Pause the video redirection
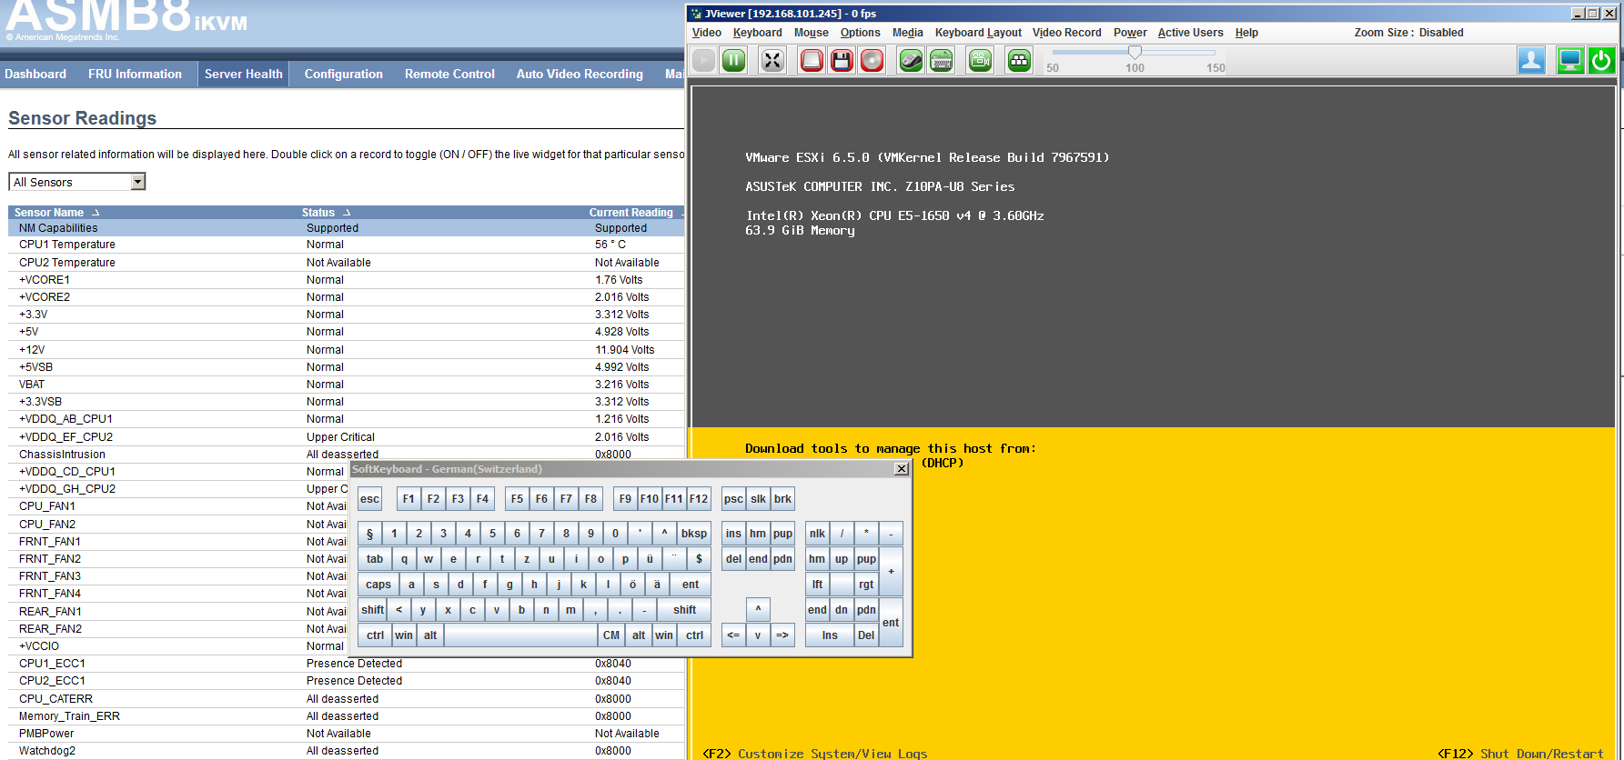The image size is (1624, 760). tap(733, 61)
